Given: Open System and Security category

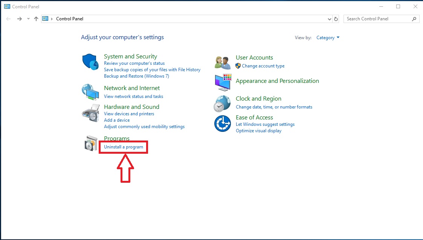Looking at the screenshot, I should pyautogui.click(x=130, y=57).
